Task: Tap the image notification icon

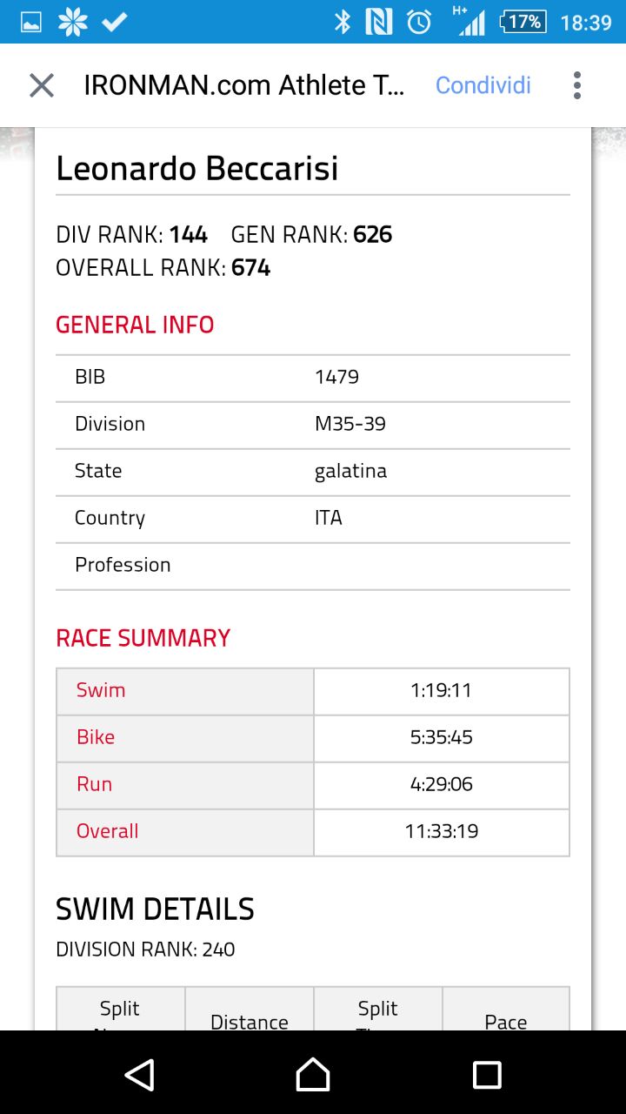Action: point(30,23)
